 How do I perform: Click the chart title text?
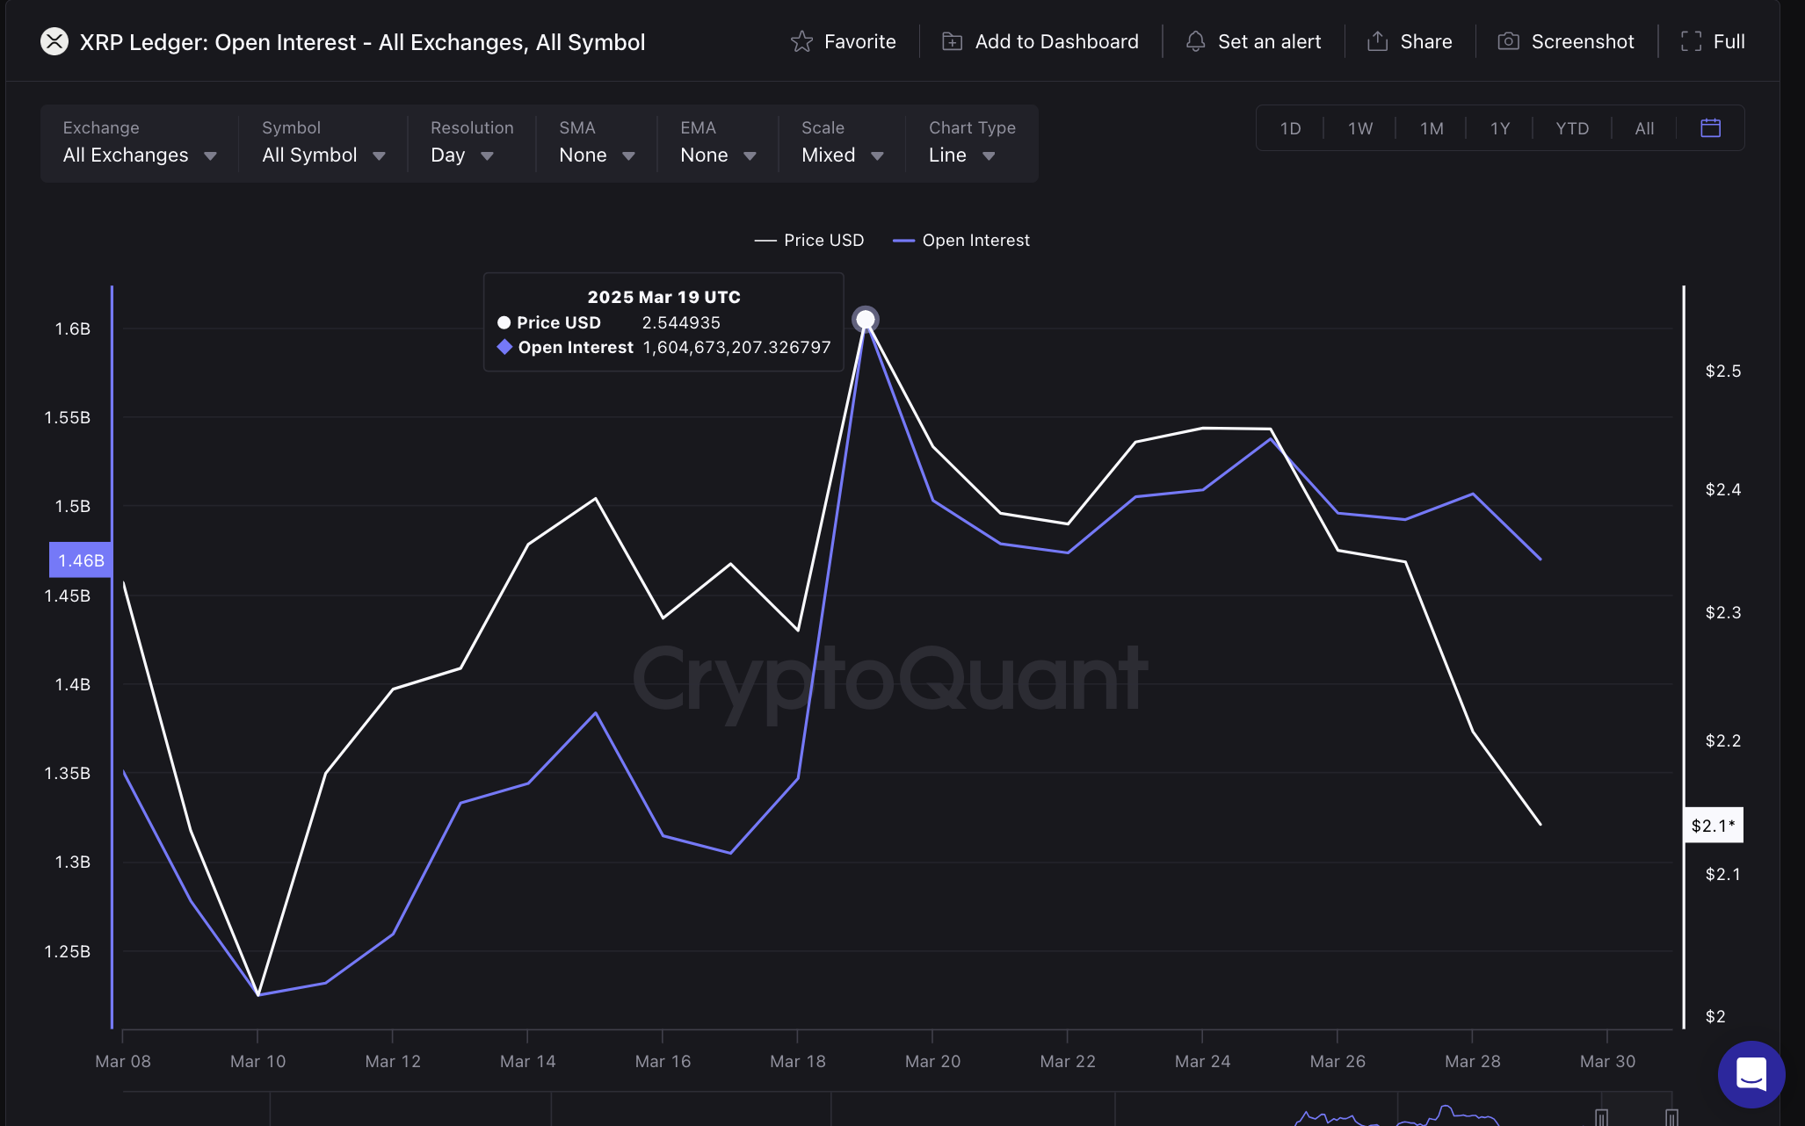point(362,42)
